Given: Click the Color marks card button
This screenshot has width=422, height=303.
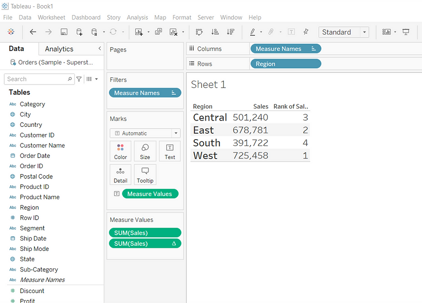Looking at the screenshot, I should (x=120, y=151).
